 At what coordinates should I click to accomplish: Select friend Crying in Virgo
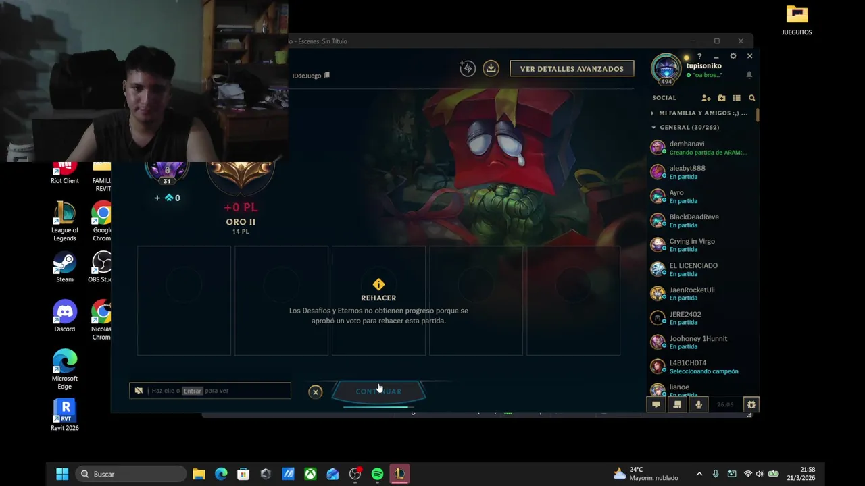pos(701,245)
